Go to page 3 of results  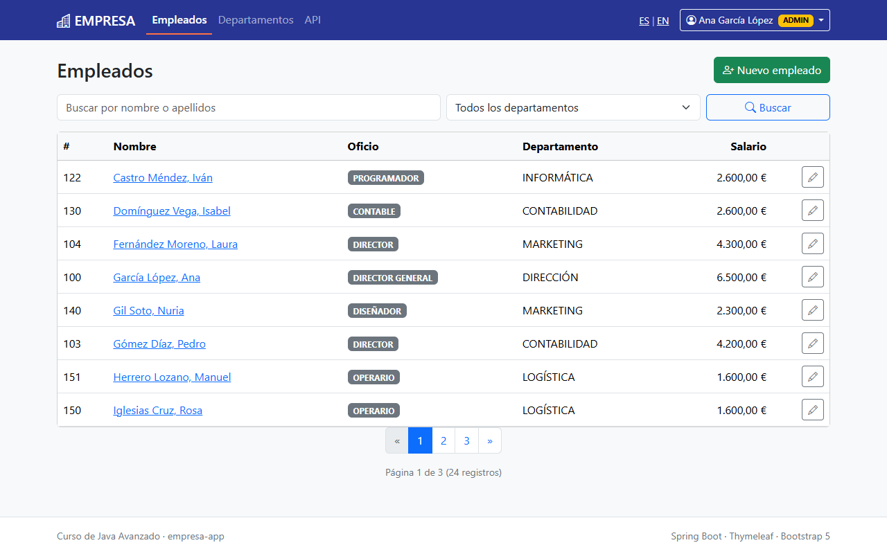(467, 440)
